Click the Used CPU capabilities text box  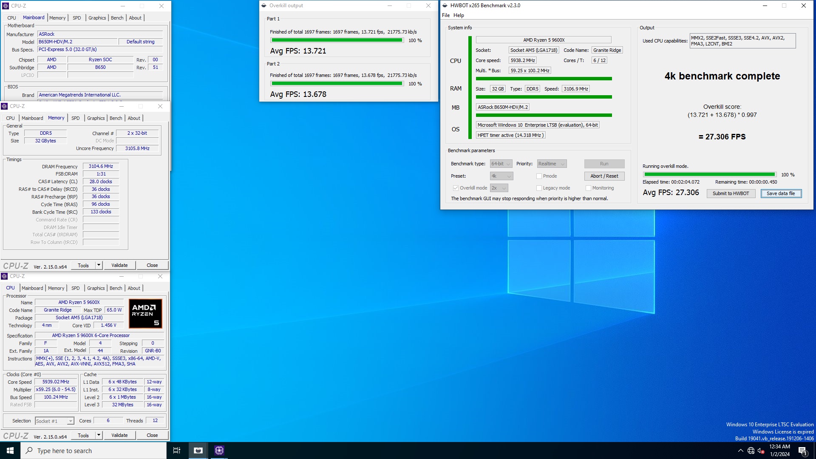[x=742, y=41]
